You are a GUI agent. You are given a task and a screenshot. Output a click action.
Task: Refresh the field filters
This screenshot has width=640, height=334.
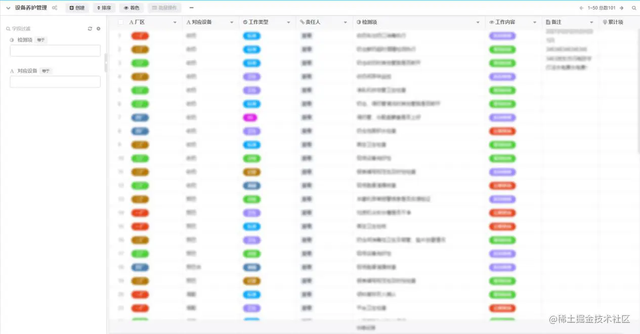point(90,29)
